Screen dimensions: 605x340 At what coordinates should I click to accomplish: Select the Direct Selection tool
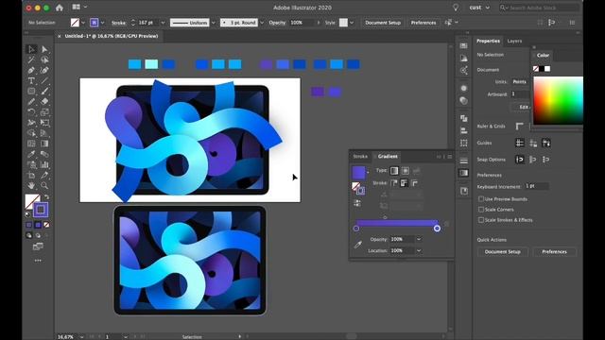click(x=44, y=49)
